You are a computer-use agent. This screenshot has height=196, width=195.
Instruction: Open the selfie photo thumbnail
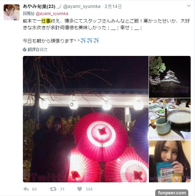click(x=170, y=161)
